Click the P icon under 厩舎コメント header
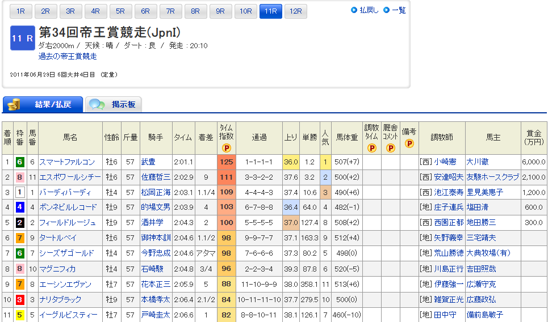The height and width of the screenshot is (322, 548). pyautogui.click(x=391, y=148)
